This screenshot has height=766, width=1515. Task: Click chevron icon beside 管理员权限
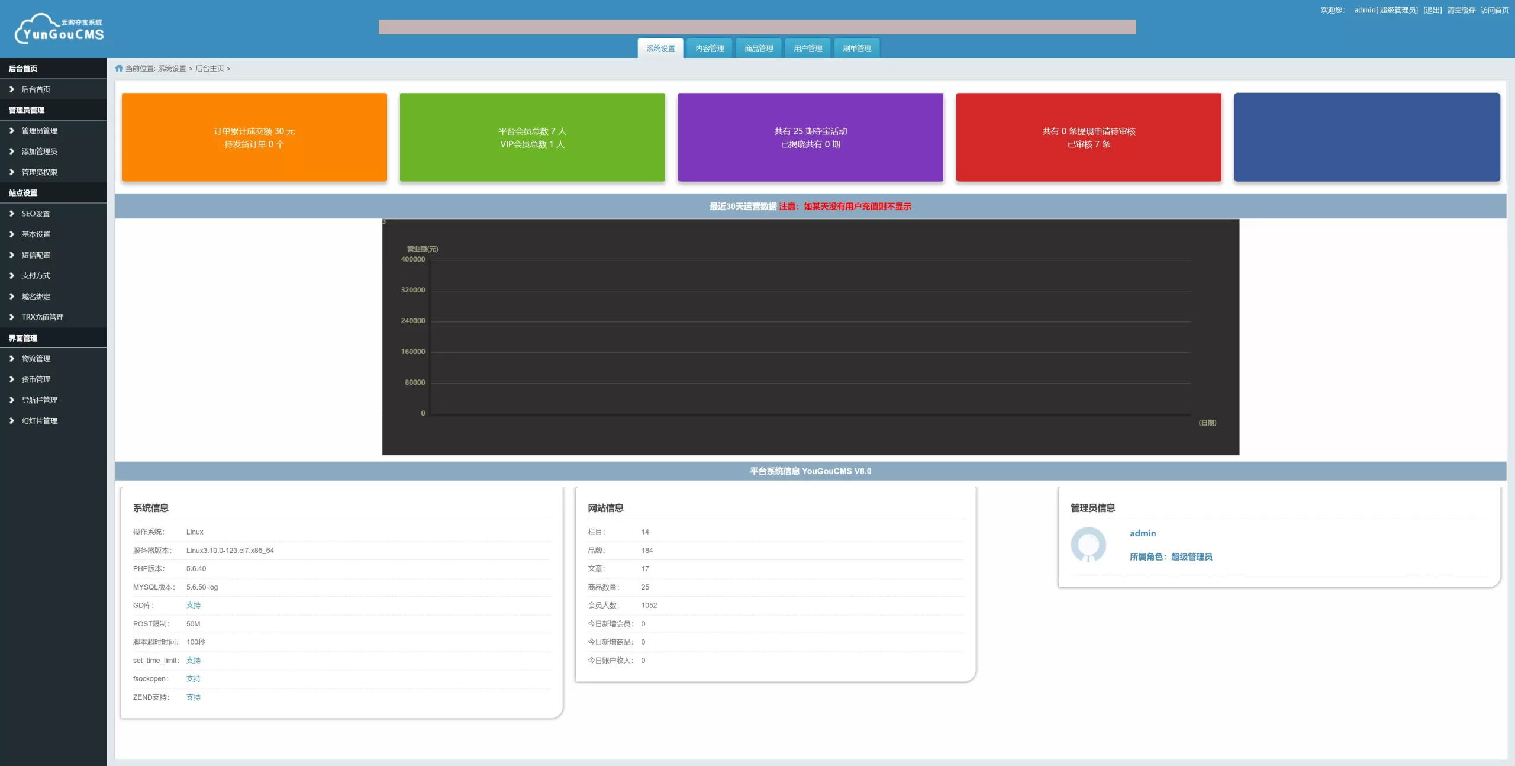(x=12, y=172)
